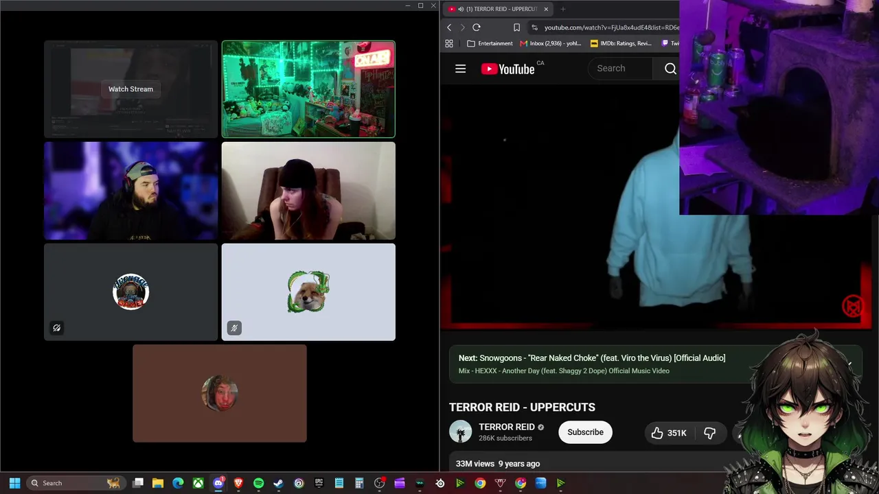
Task: Open Calculator from the taskbar
Action: [359, 483]
